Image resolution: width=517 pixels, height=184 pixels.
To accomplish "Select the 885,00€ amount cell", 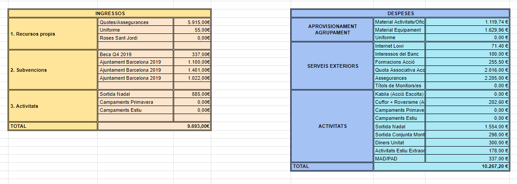I will click(192, 94).
